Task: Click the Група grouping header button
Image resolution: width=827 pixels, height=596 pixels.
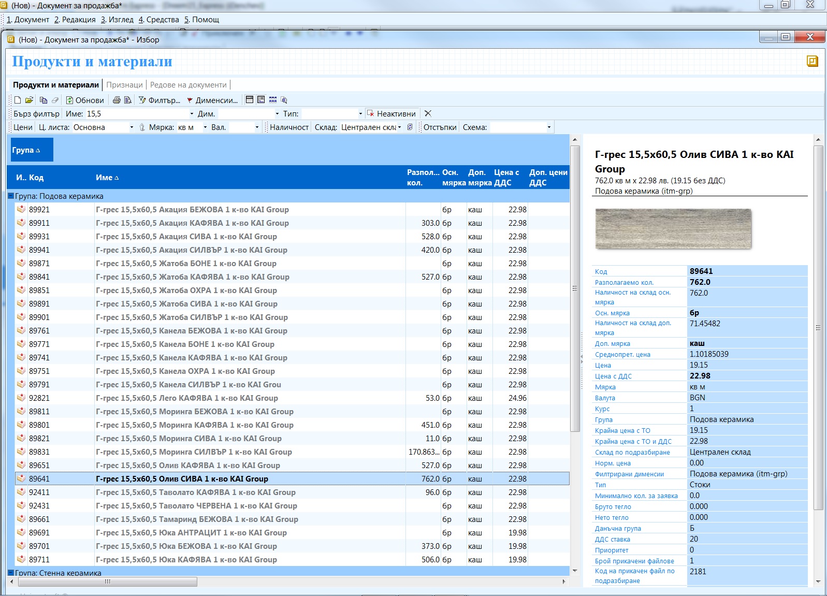Action: pos(32,150)
